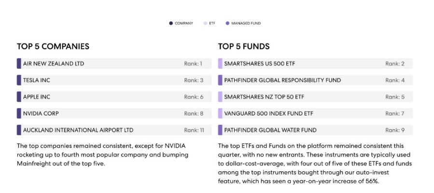Click the Top 5 Funds heading
The width and height of the screenshot is (434, 193).
click(244, 47)
